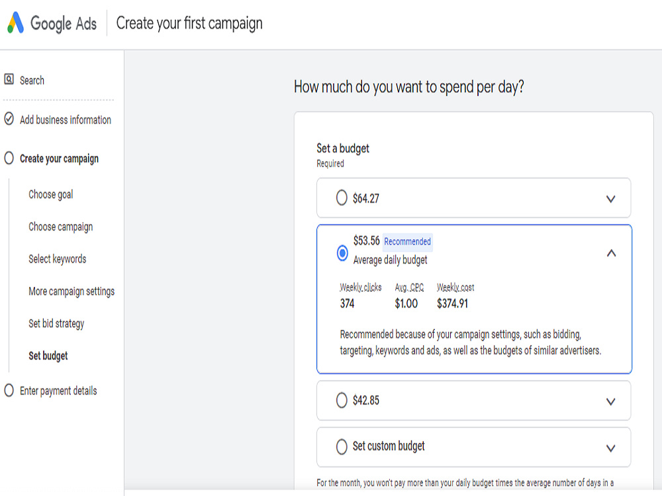Select the $64.27 budget radio button

tap(342, 198)
